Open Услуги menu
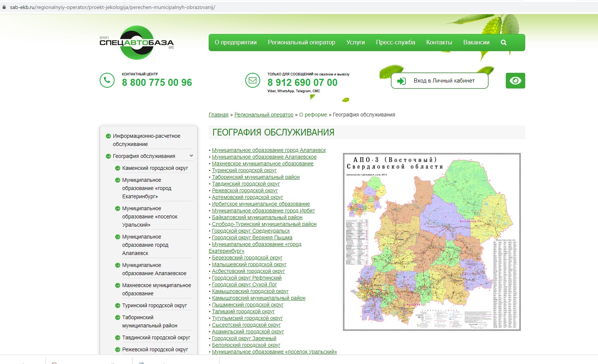598x364 pixels. coord(355,43)
